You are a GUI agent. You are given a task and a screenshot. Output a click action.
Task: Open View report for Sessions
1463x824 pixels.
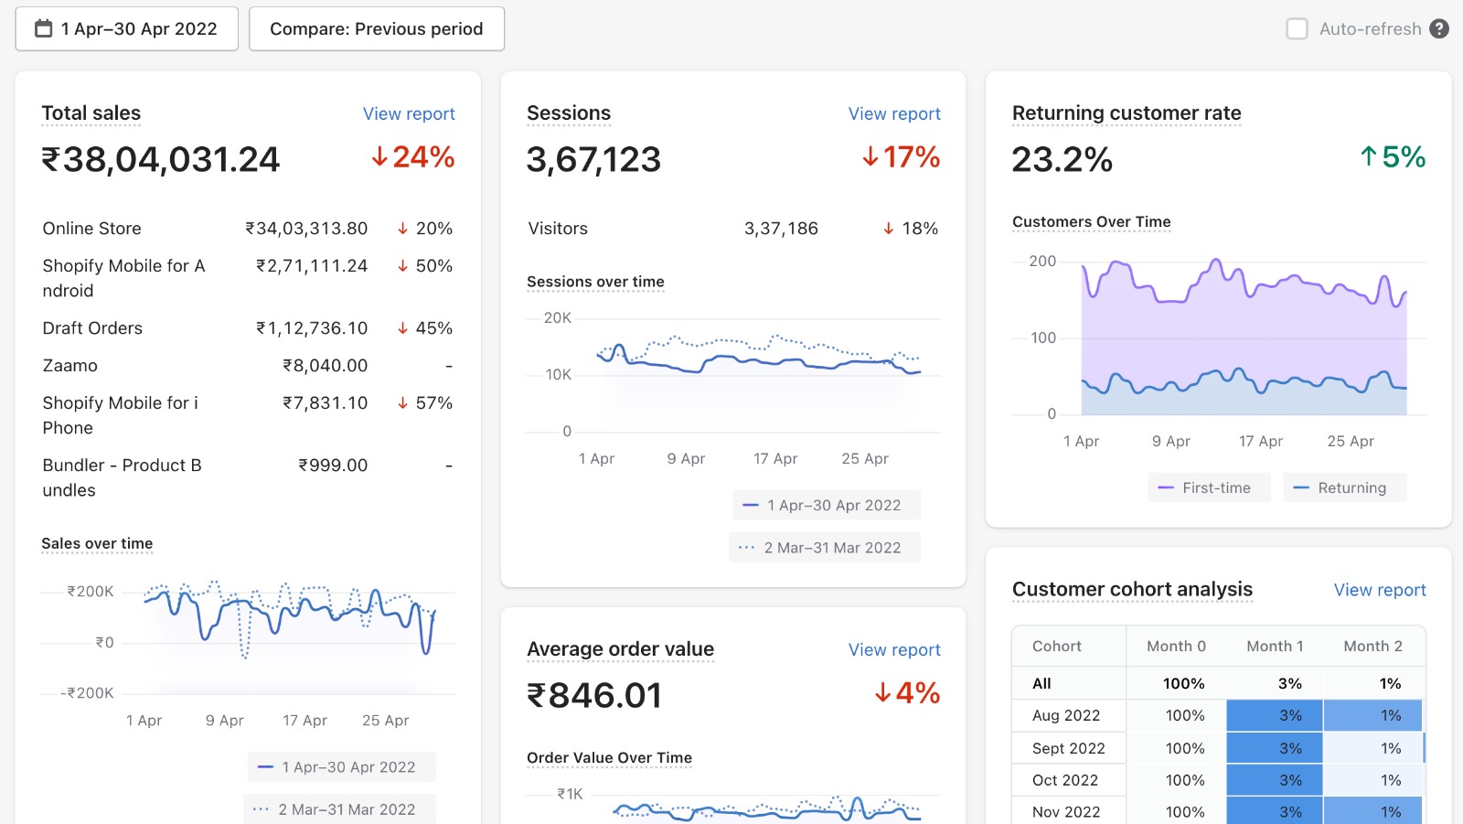893,114
